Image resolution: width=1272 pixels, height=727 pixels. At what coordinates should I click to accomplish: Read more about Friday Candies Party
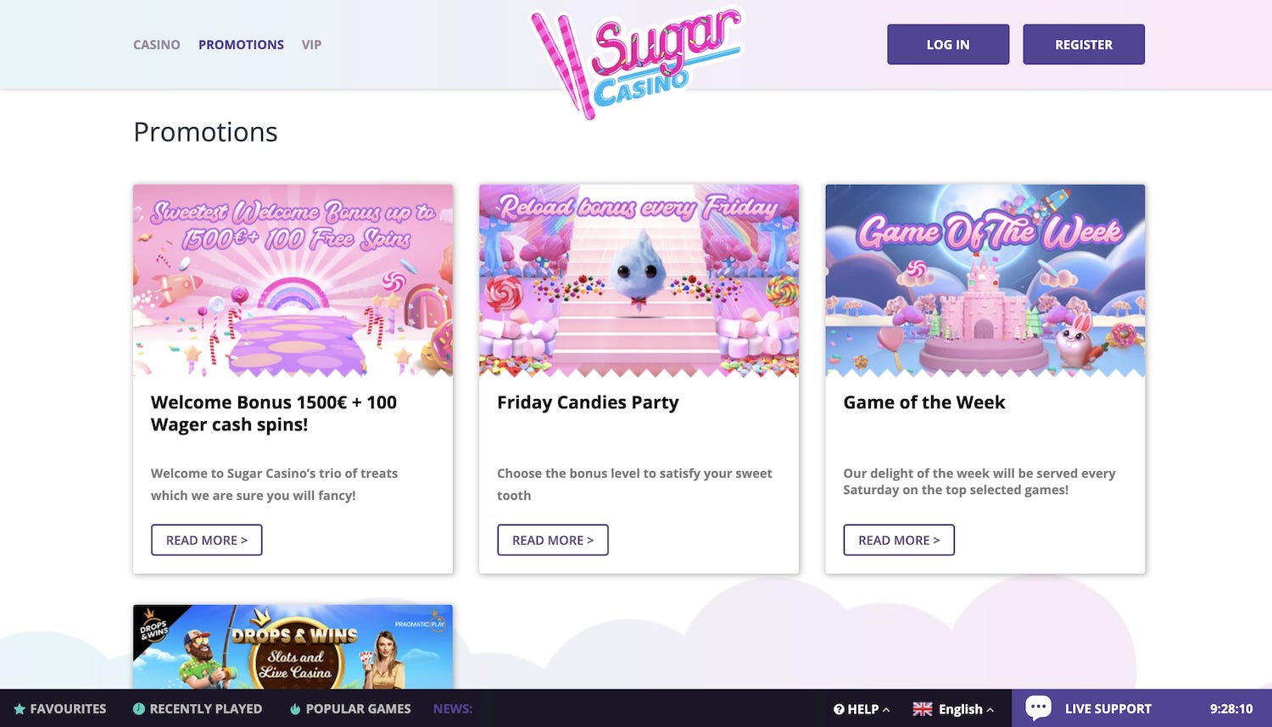pos(553,540)
